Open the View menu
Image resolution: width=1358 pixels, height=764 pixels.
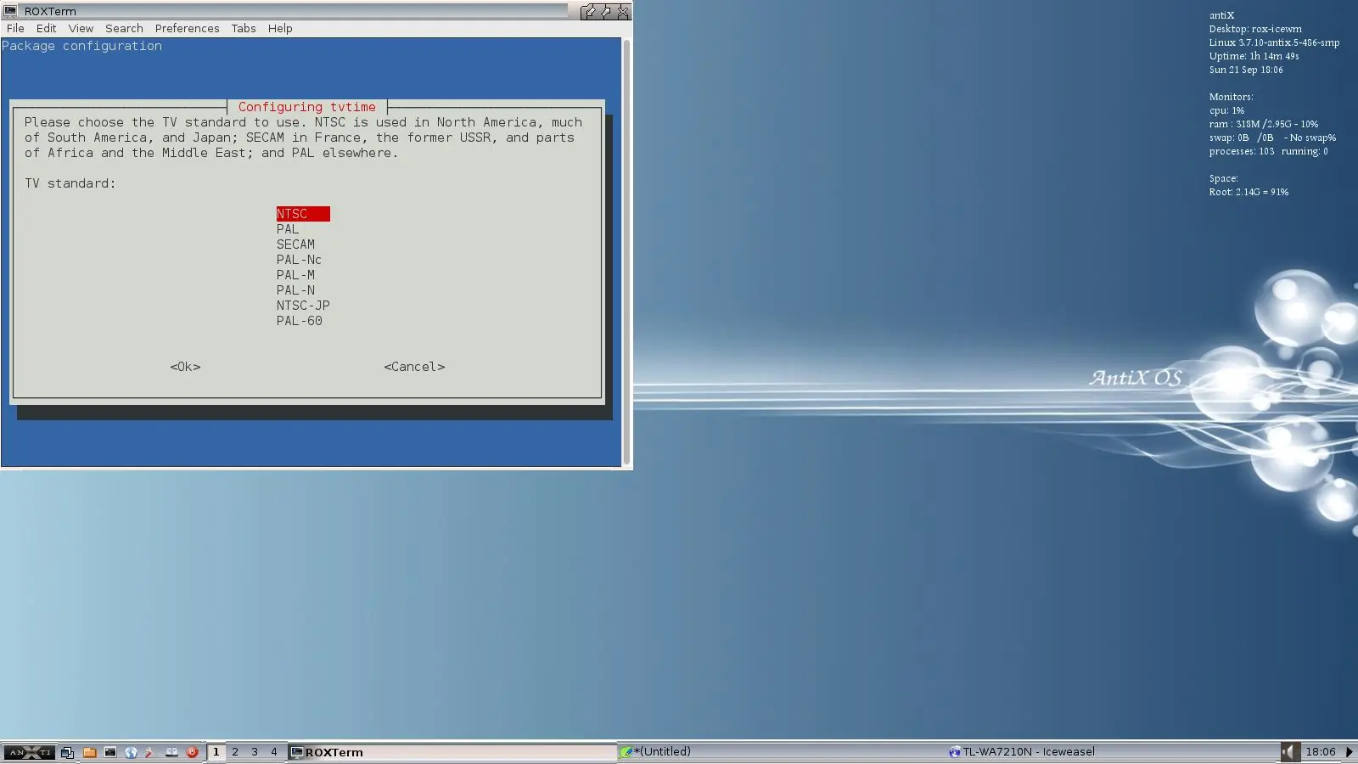[81, 28]
